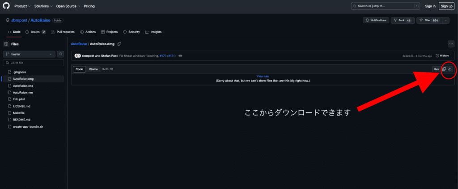Open the Solutions dropdown menu

click(43, 6)
